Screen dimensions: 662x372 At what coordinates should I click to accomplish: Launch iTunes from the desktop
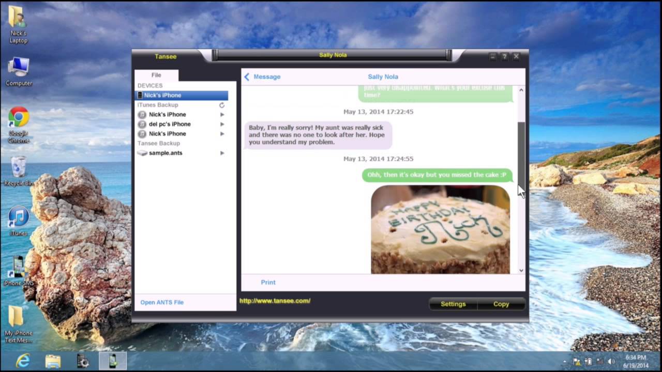tap(19, 221)
